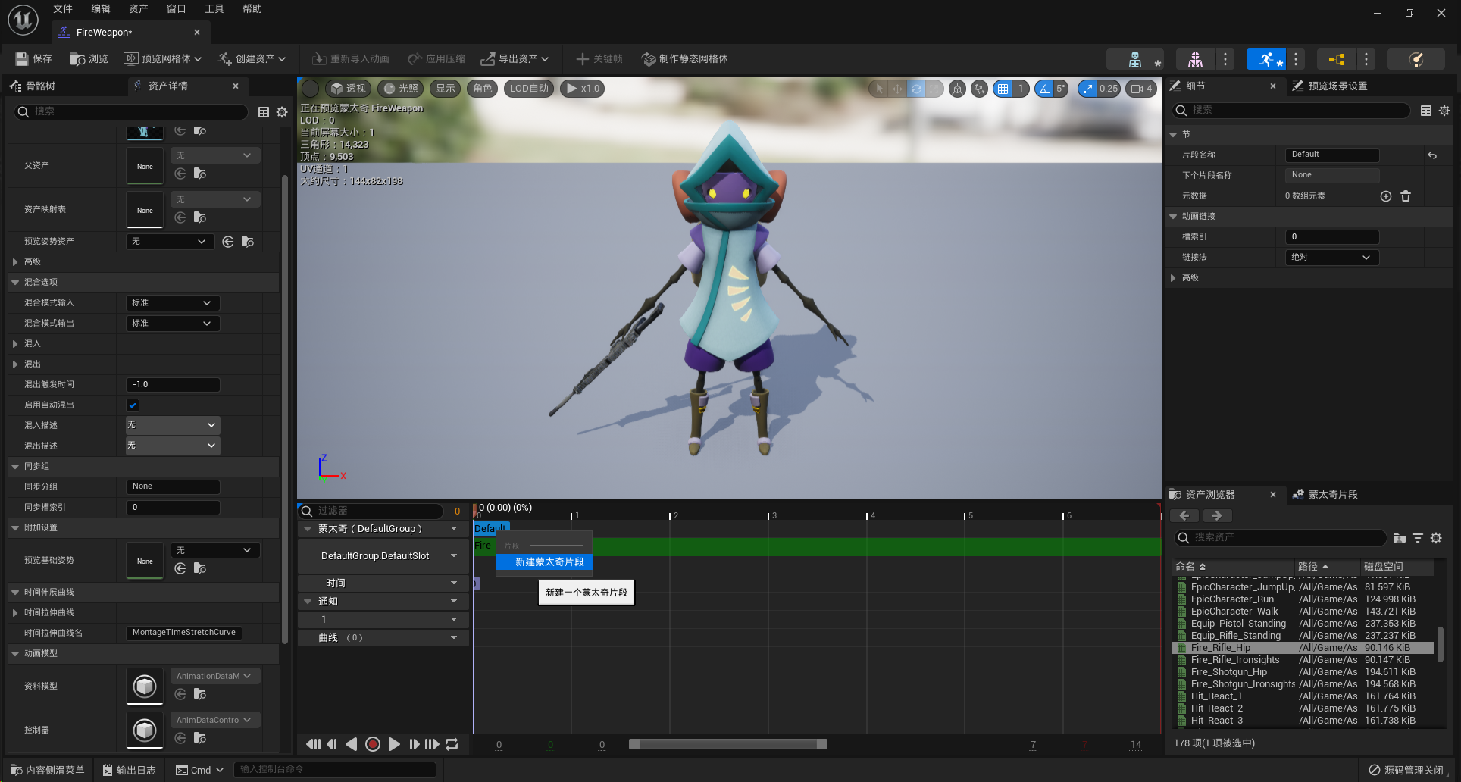Image resolution: width=1461 pixels, height=782 pixels.
Task: Open 混入描述 dropdown
Action: click(172, 425)
